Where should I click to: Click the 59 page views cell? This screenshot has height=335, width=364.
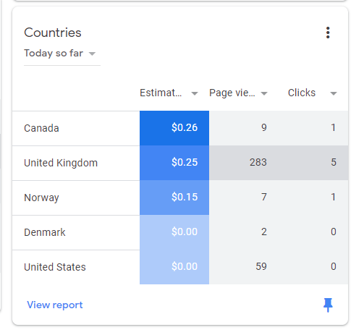pos(244,267)
